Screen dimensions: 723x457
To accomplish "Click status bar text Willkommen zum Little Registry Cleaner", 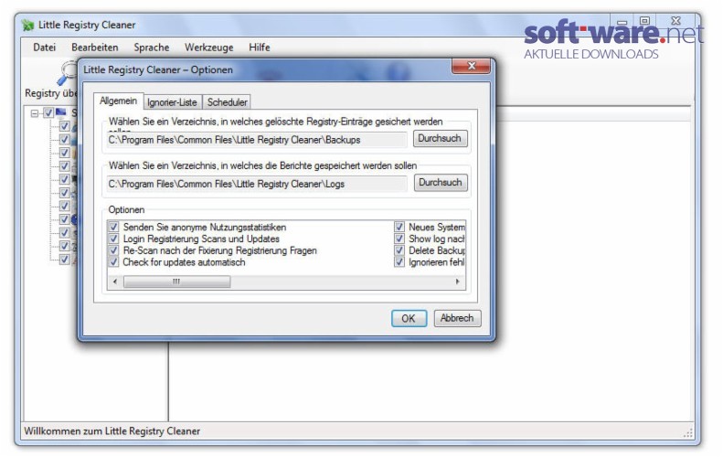I will pos(112,430).
